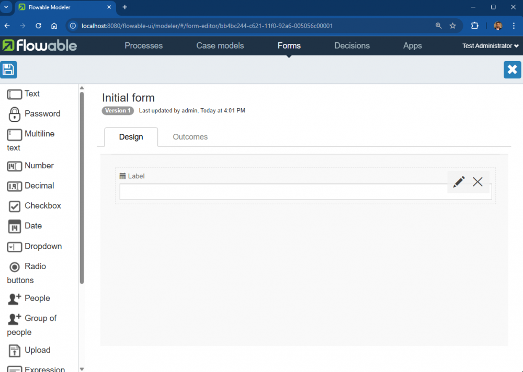Click the pencil edit icon on field
This screenshot has width=523, height=372.
tap(459, 182)
